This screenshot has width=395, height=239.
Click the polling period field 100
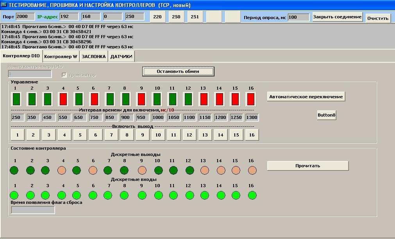point(298,17)
